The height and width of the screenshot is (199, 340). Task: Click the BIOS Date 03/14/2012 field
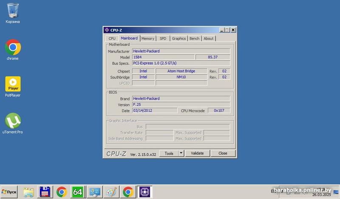point(155,110)
